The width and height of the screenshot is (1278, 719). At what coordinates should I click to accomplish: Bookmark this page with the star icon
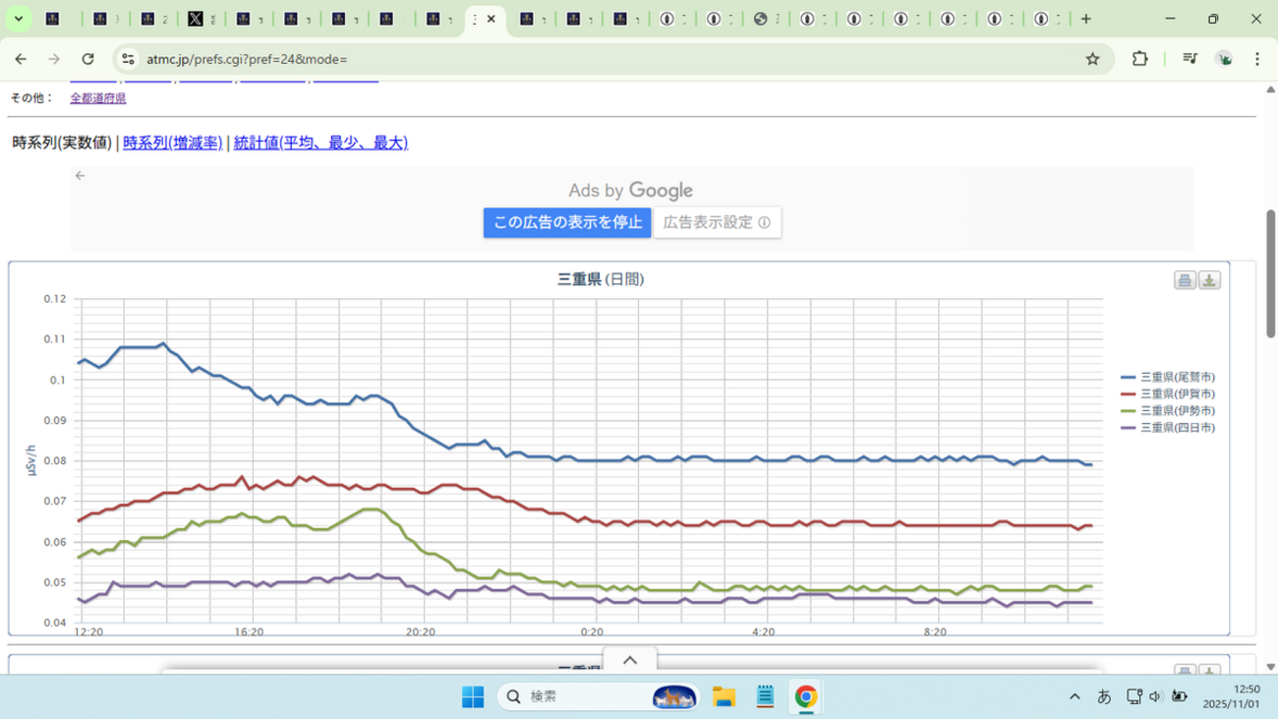[1092, 59]
